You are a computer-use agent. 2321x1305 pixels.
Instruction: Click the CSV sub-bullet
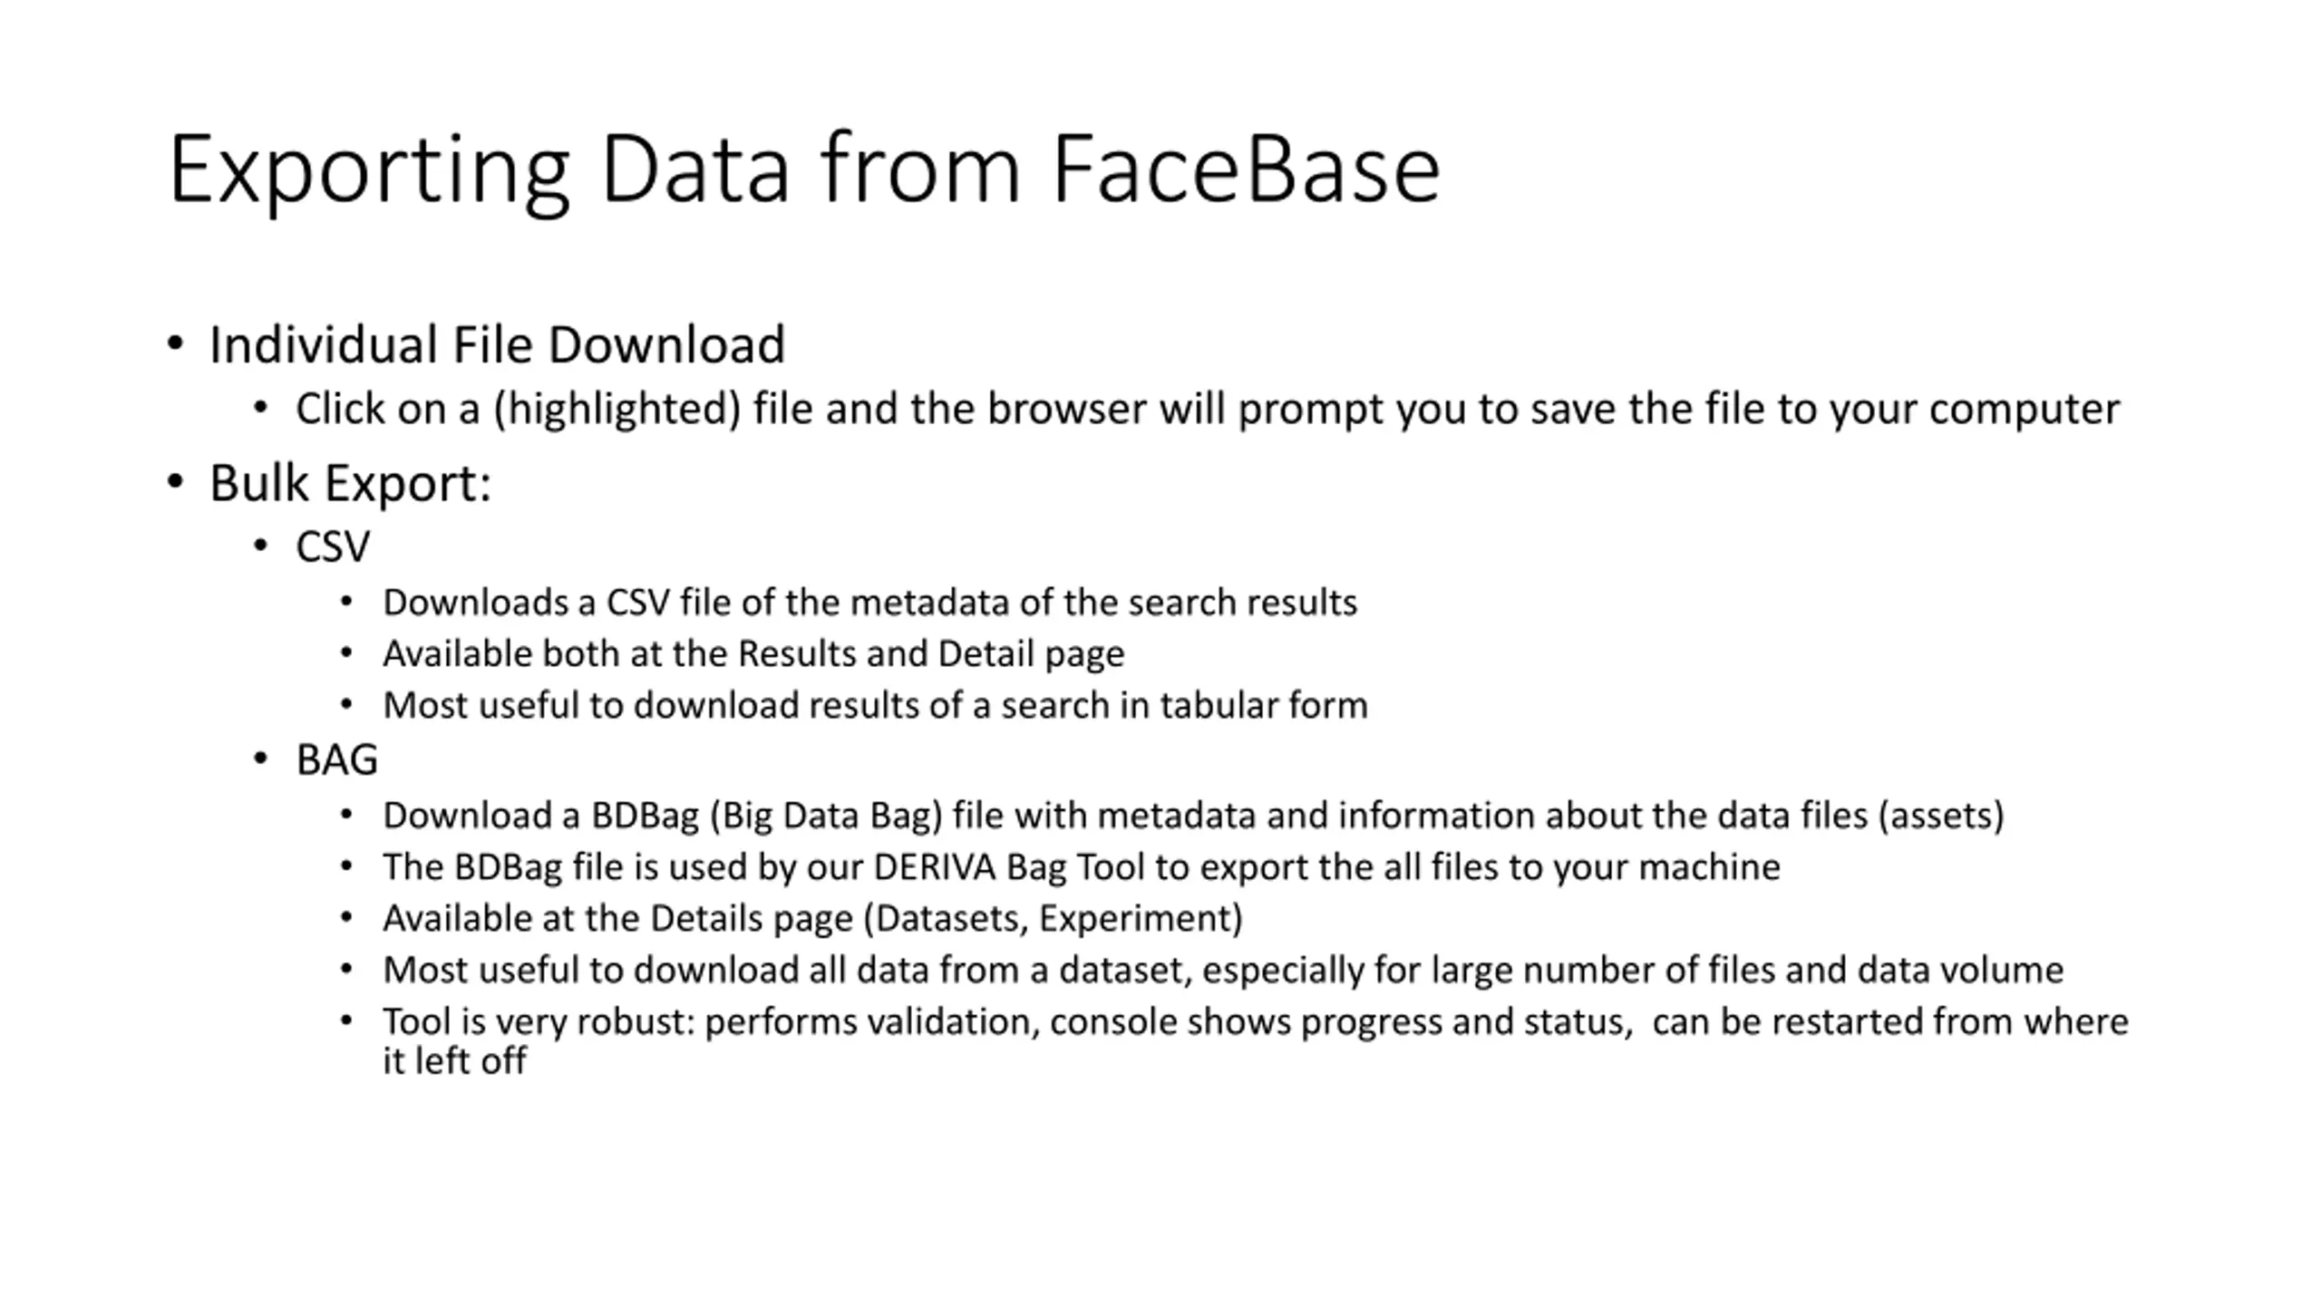(x=333, y=547)
